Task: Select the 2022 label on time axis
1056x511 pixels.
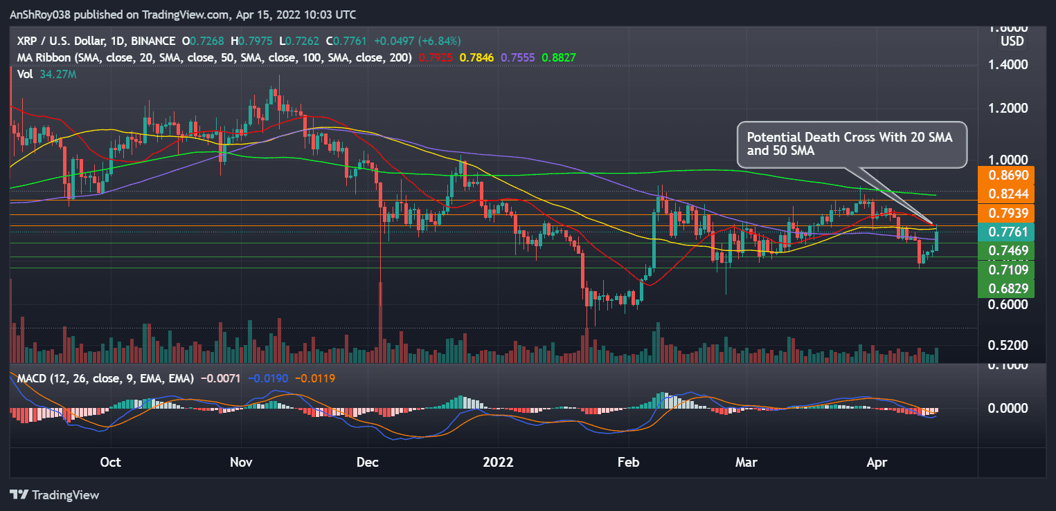Action: [x=497, y=462]
